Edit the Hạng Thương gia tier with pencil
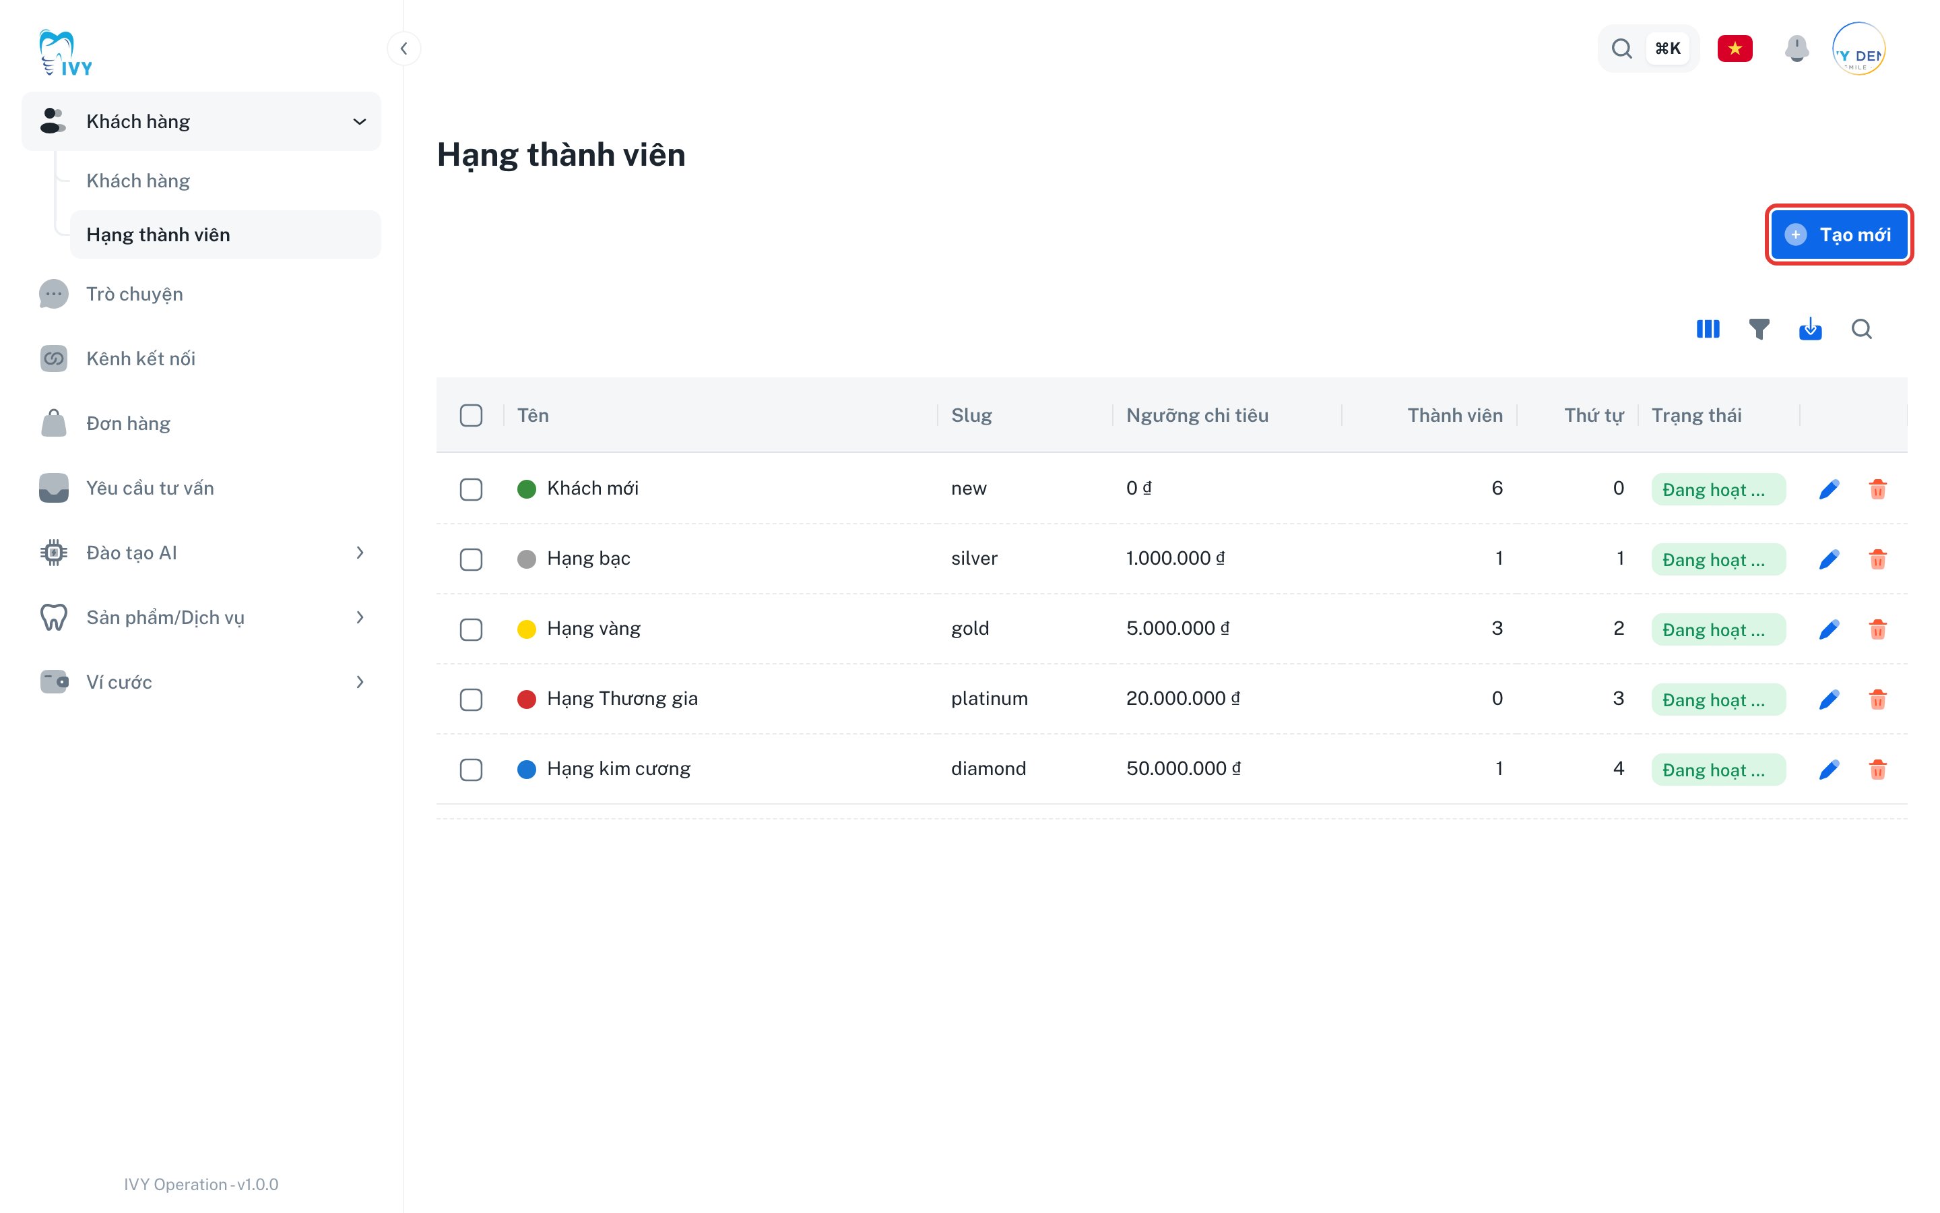This screenshot has width=1940, height=1213. point(1829,699)
